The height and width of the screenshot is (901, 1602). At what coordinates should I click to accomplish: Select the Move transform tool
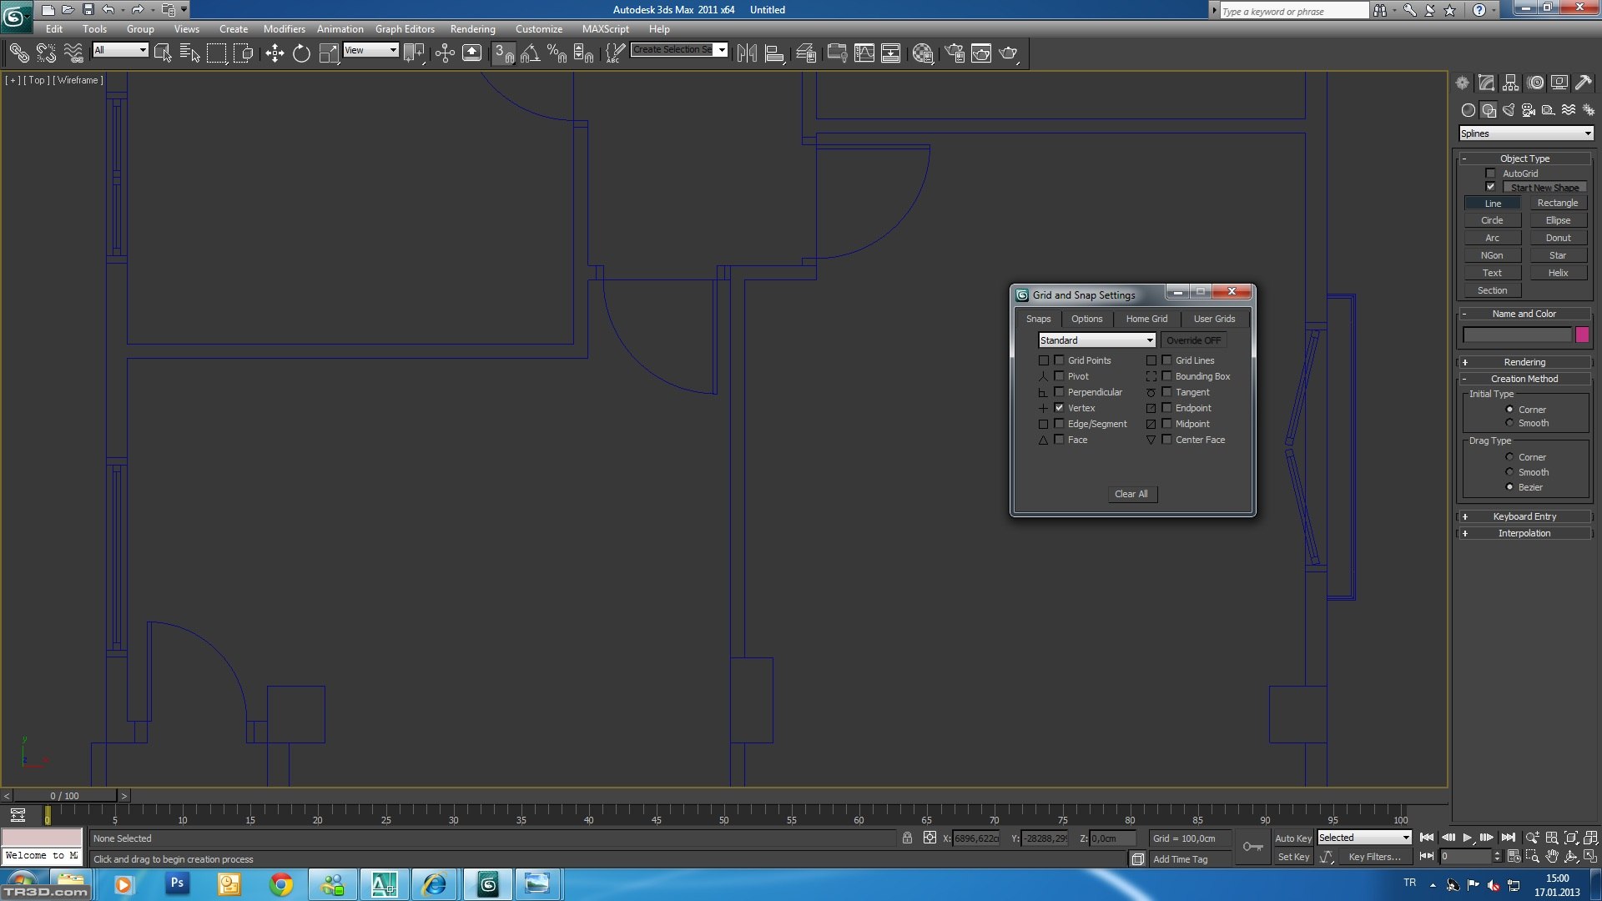[x=275, y=53]
